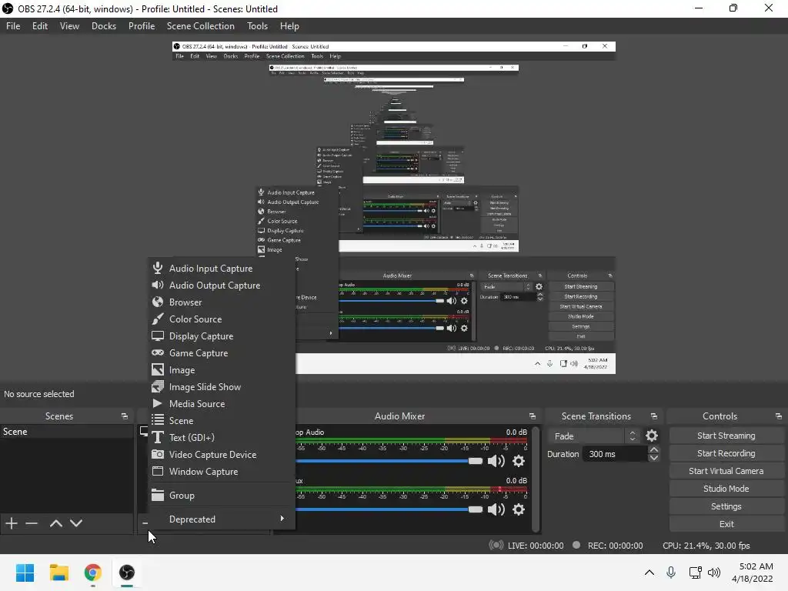788x591 pixels.
Task: Click Start Recording
Action: click(726, 453)
